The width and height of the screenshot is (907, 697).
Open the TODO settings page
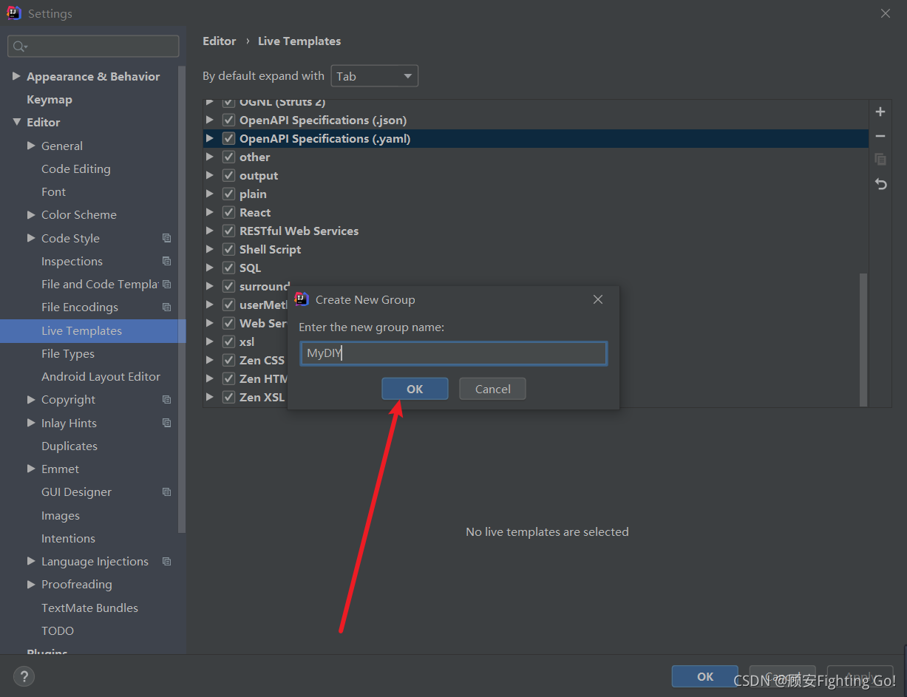(x=58, y=630)
